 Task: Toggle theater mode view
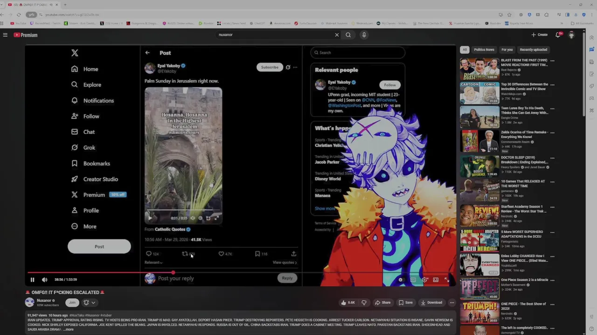[436, 280]
